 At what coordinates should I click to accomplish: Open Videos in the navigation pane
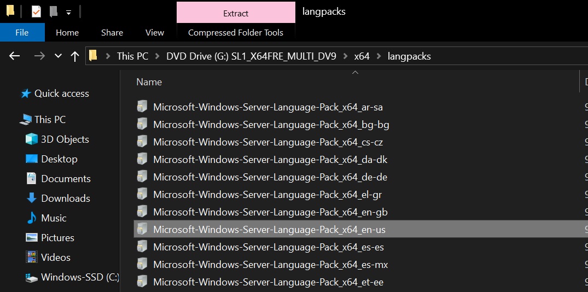pos(56,258)
